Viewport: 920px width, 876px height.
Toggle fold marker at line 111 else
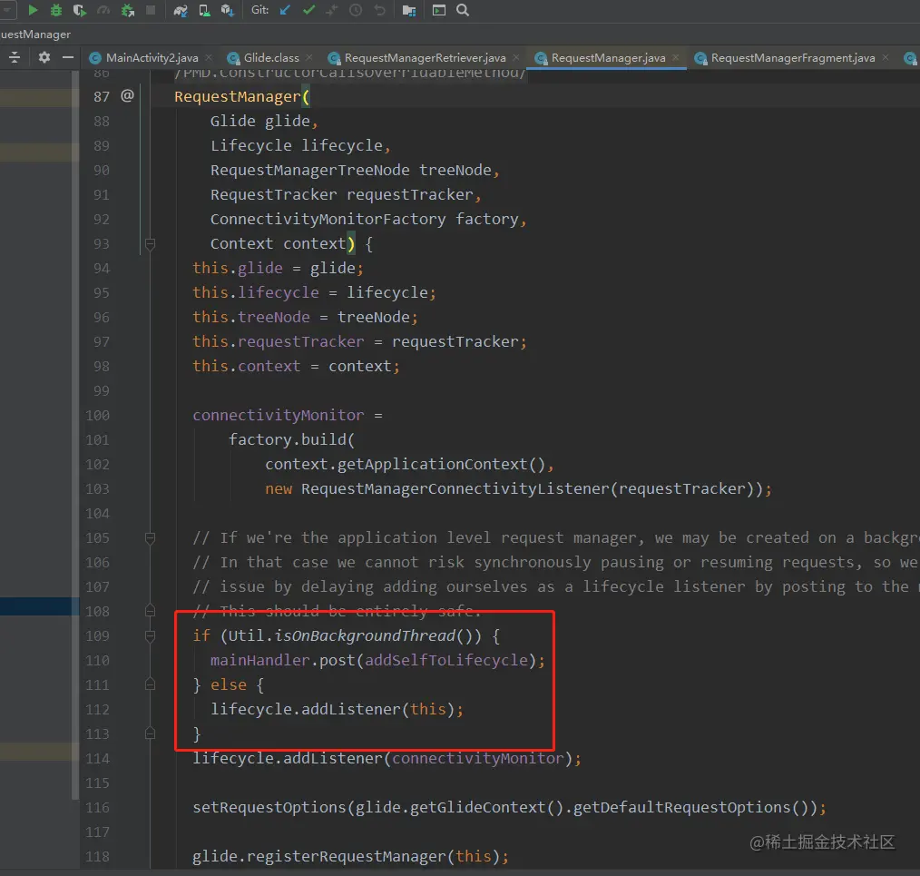click(151, 684)
